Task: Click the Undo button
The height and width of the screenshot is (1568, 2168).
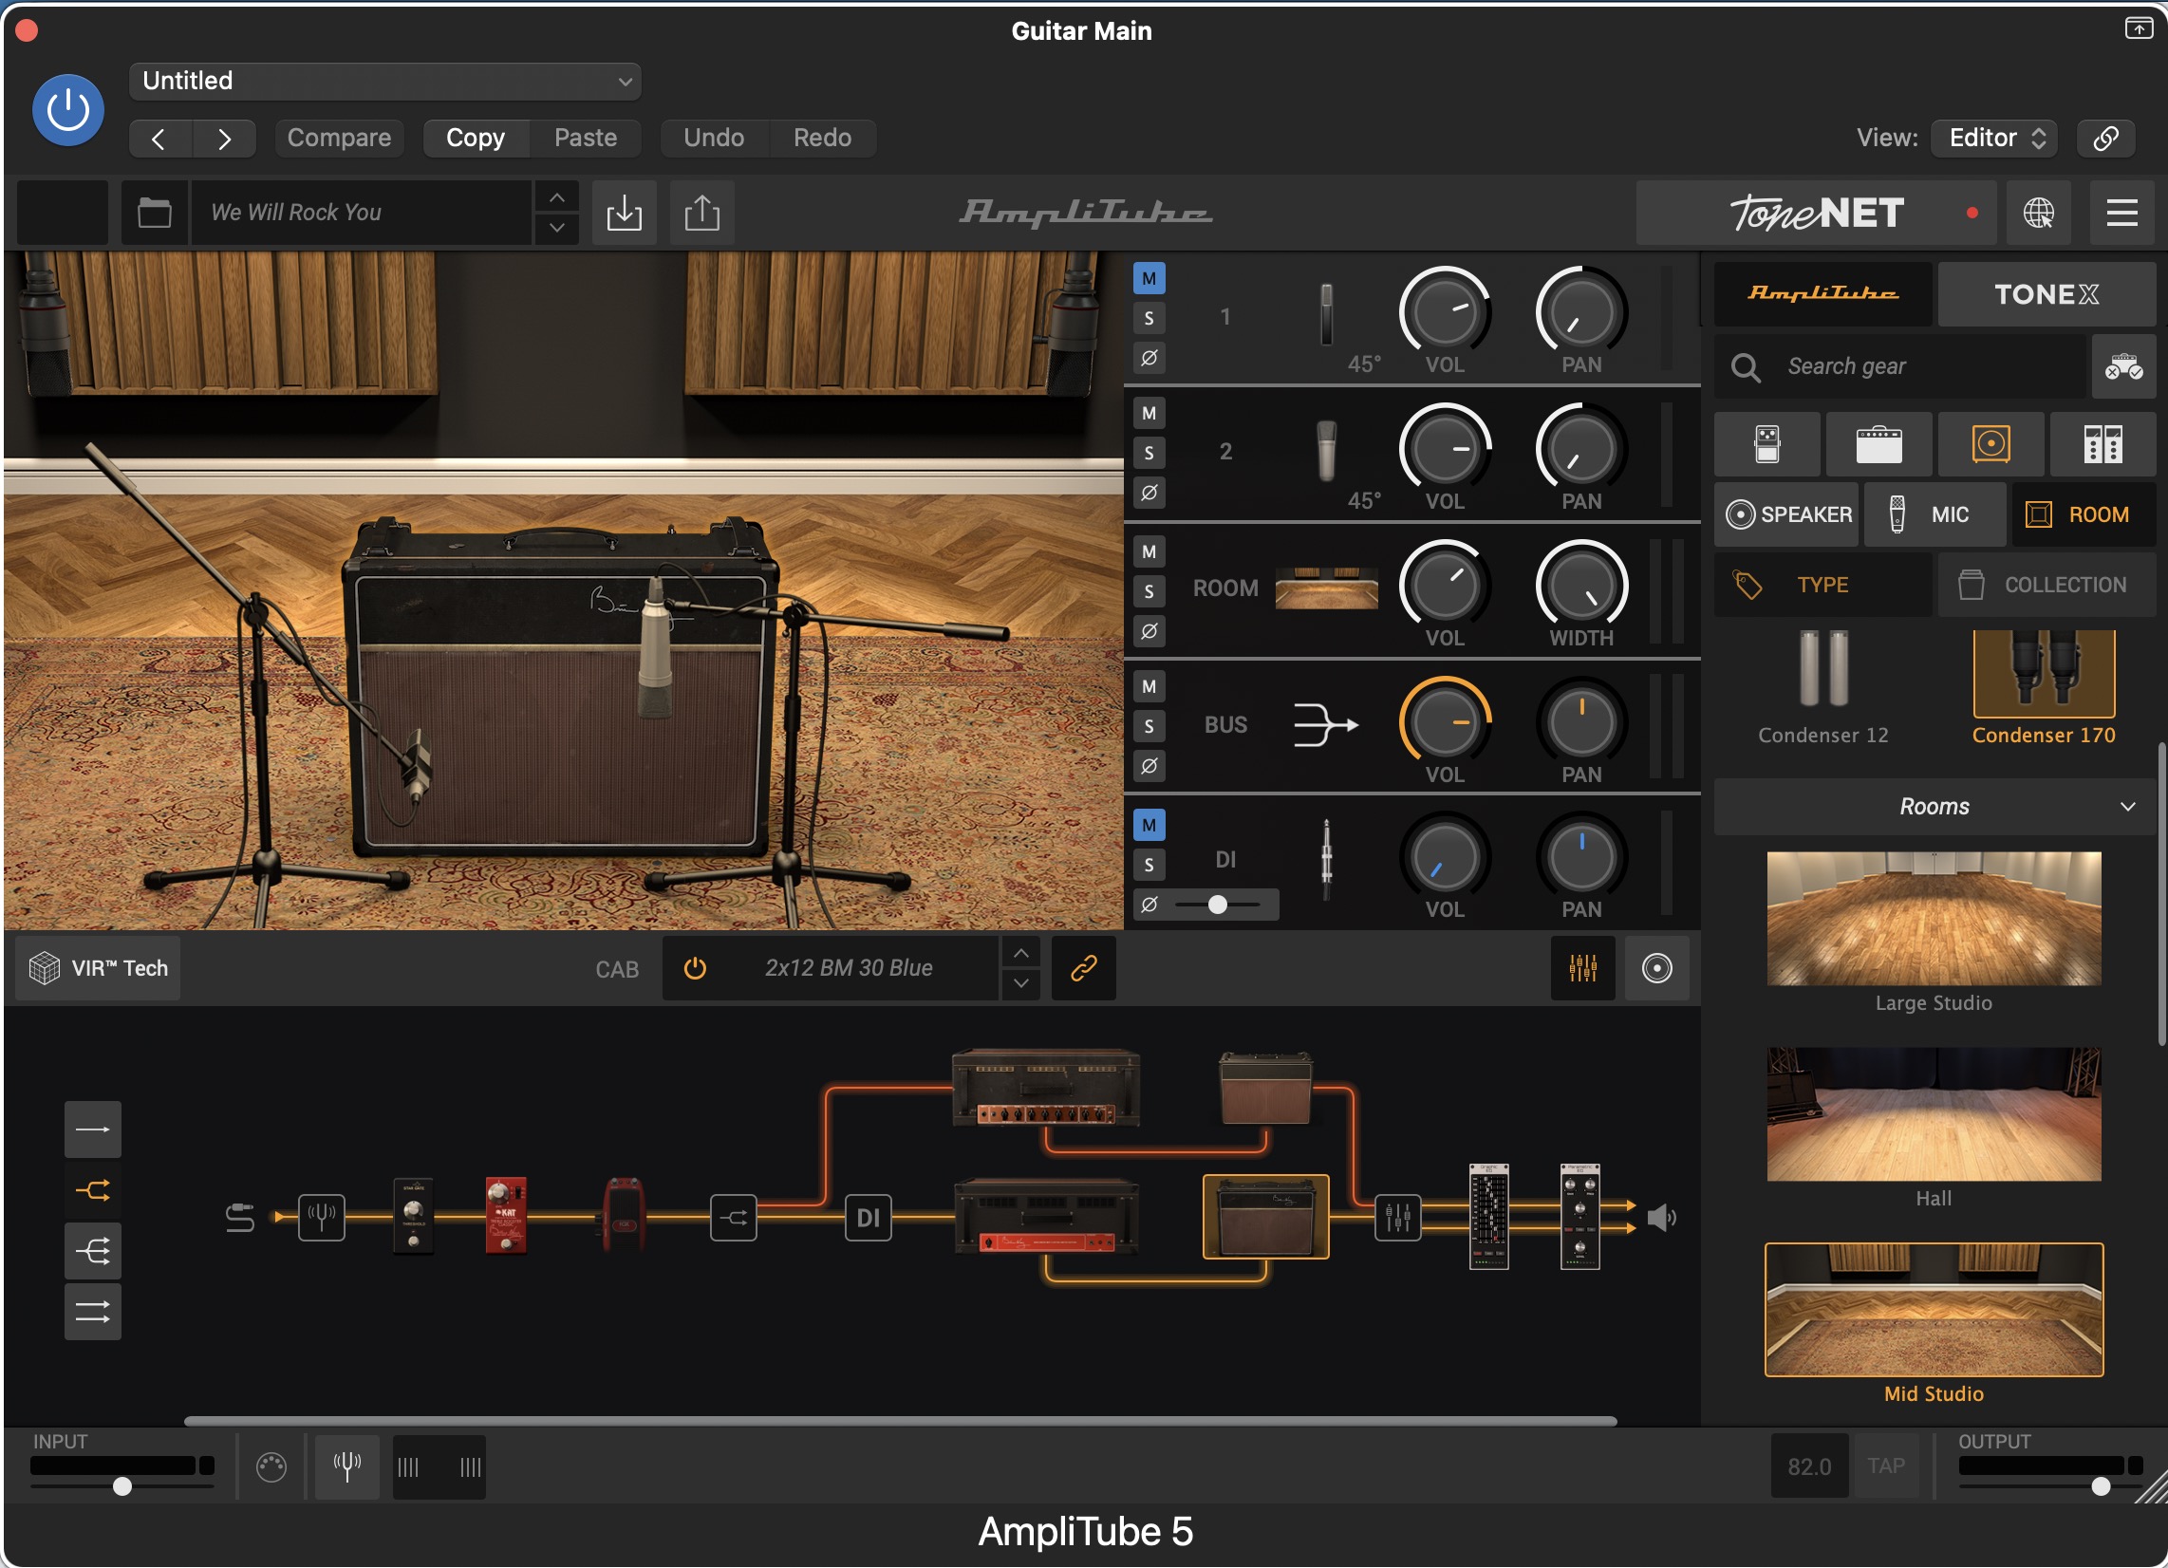Action: [x=713, y=139]
